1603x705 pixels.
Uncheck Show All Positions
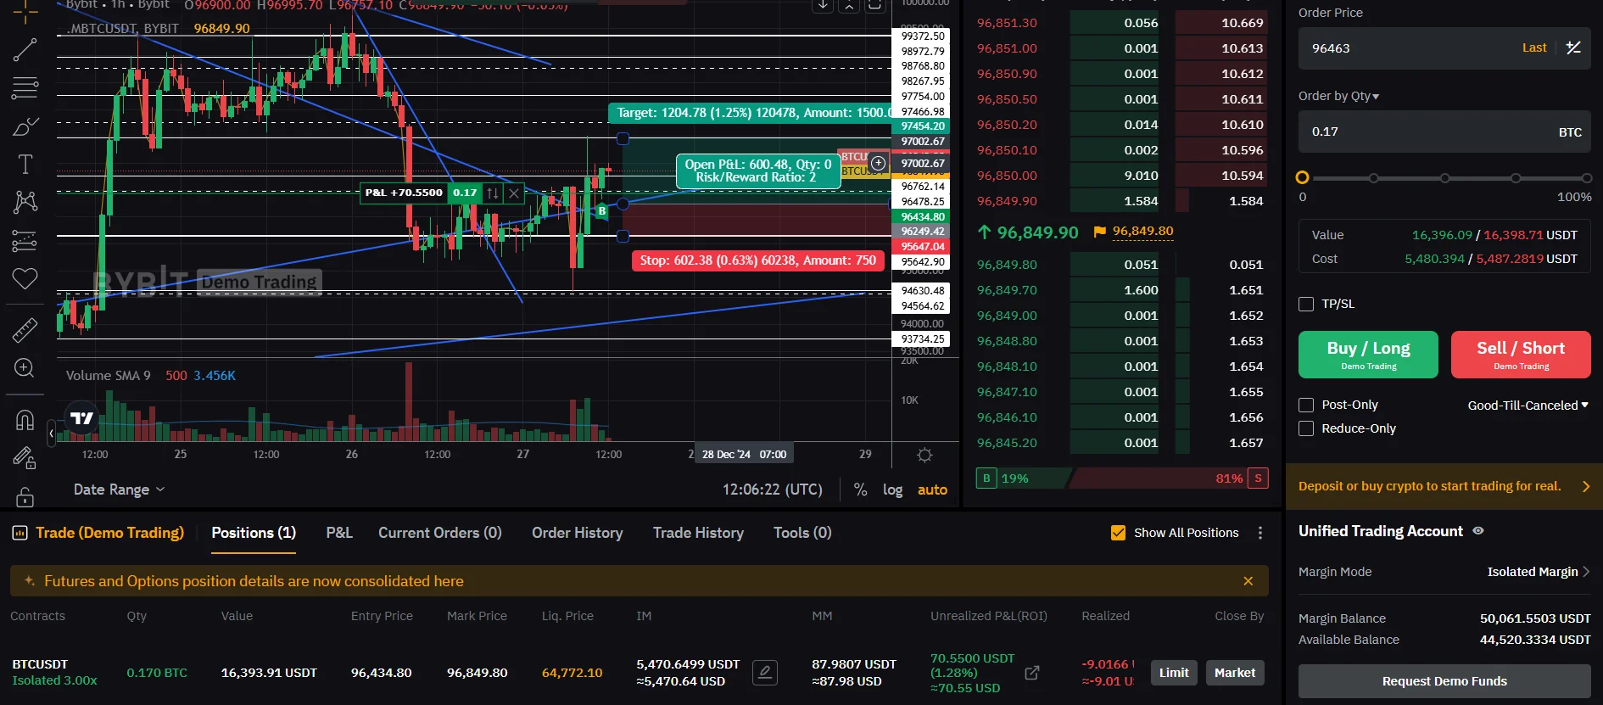pos(1118,533)
